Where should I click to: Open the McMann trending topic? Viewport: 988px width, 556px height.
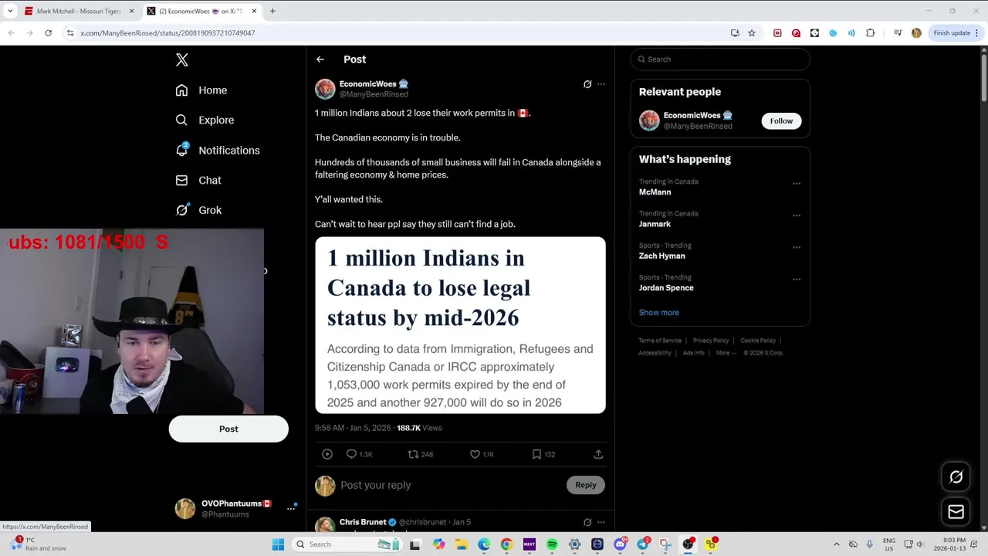[655, 192]
